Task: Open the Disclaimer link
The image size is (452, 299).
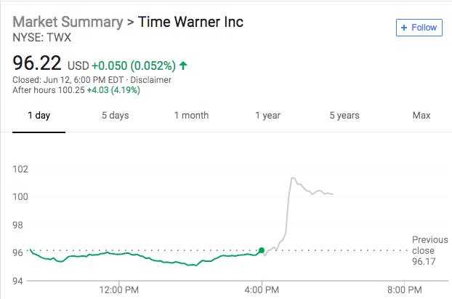Action: click(151, 79)
